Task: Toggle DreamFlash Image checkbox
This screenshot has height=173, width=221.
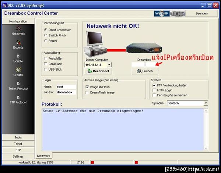Action: pos(87,92)
